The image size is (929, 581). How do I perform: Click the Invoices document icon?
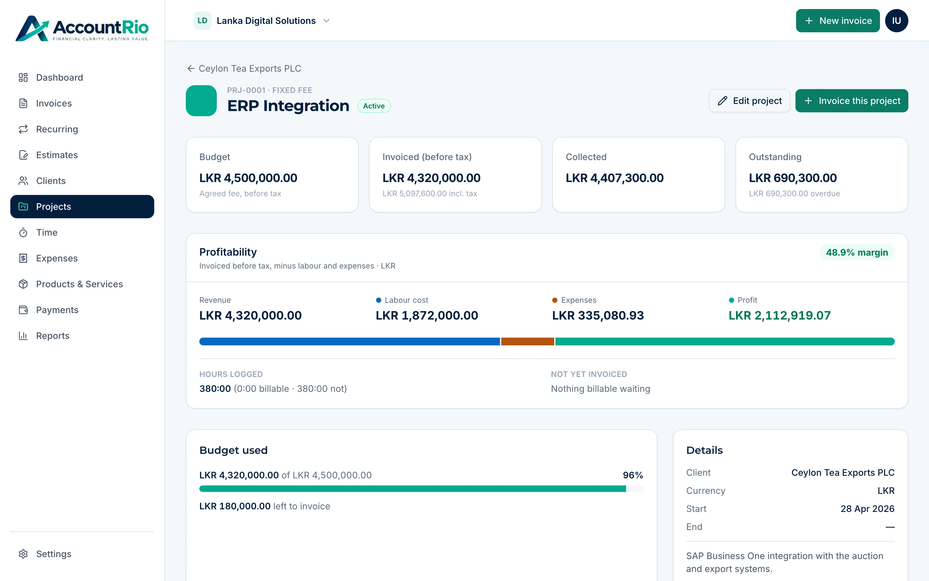(23, 103)
